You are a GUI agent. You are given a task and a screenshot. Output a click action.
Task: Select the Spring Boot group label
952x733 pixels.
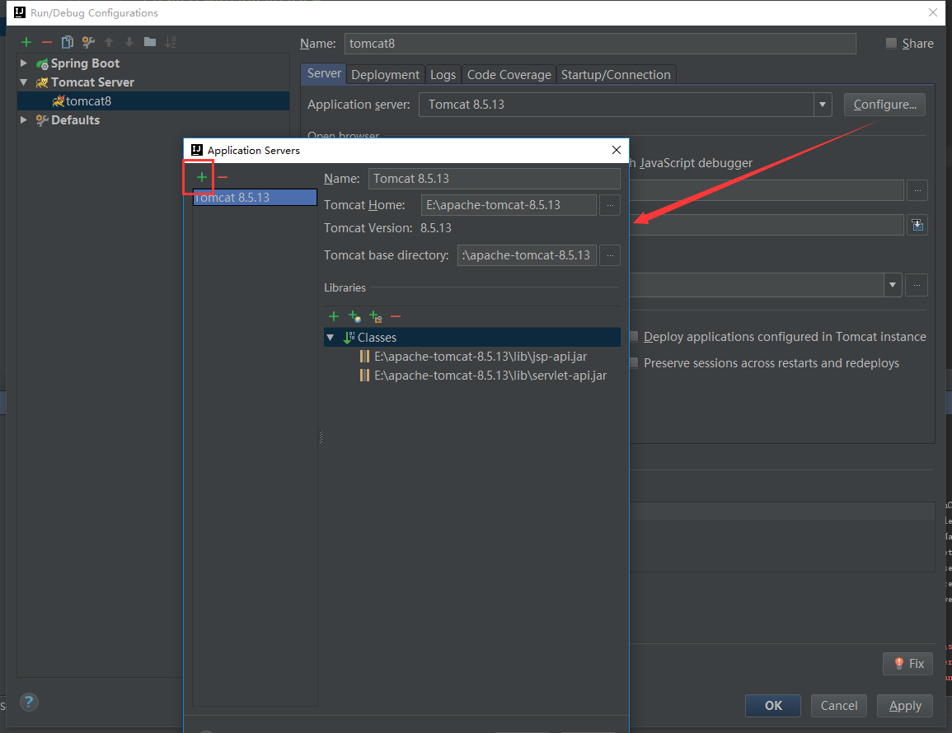[85, 63]
